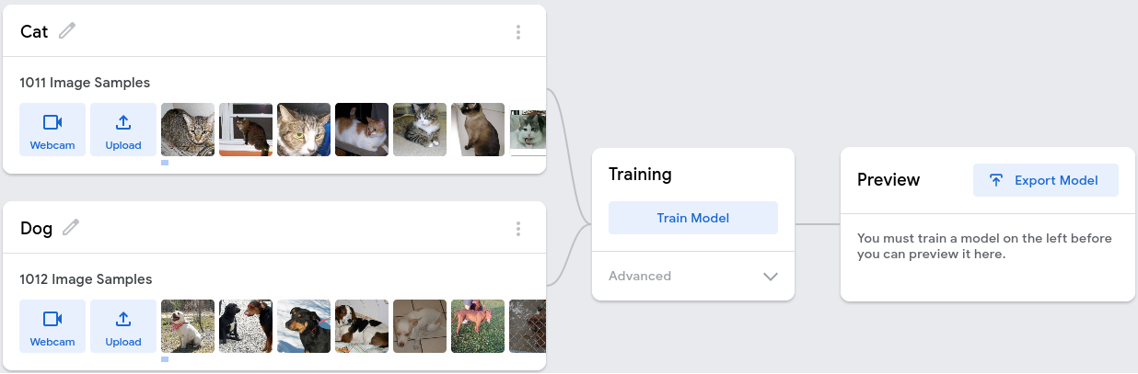
Task: Click the Cat class title text
Action: tap(34, 32)
